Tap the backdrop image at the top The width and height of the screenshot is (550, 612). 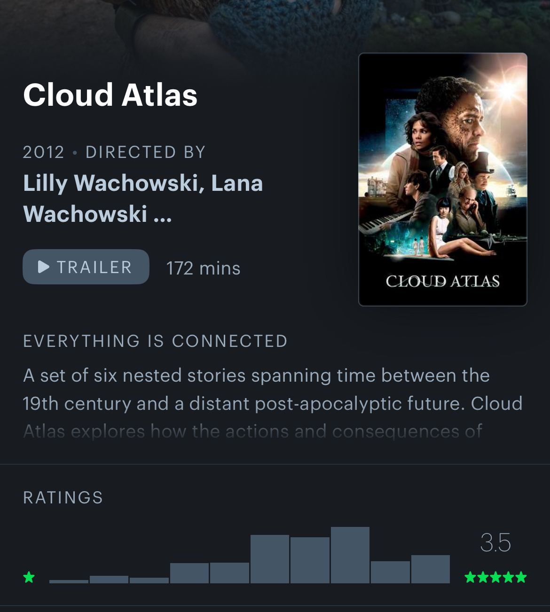[x=275, y=24]
